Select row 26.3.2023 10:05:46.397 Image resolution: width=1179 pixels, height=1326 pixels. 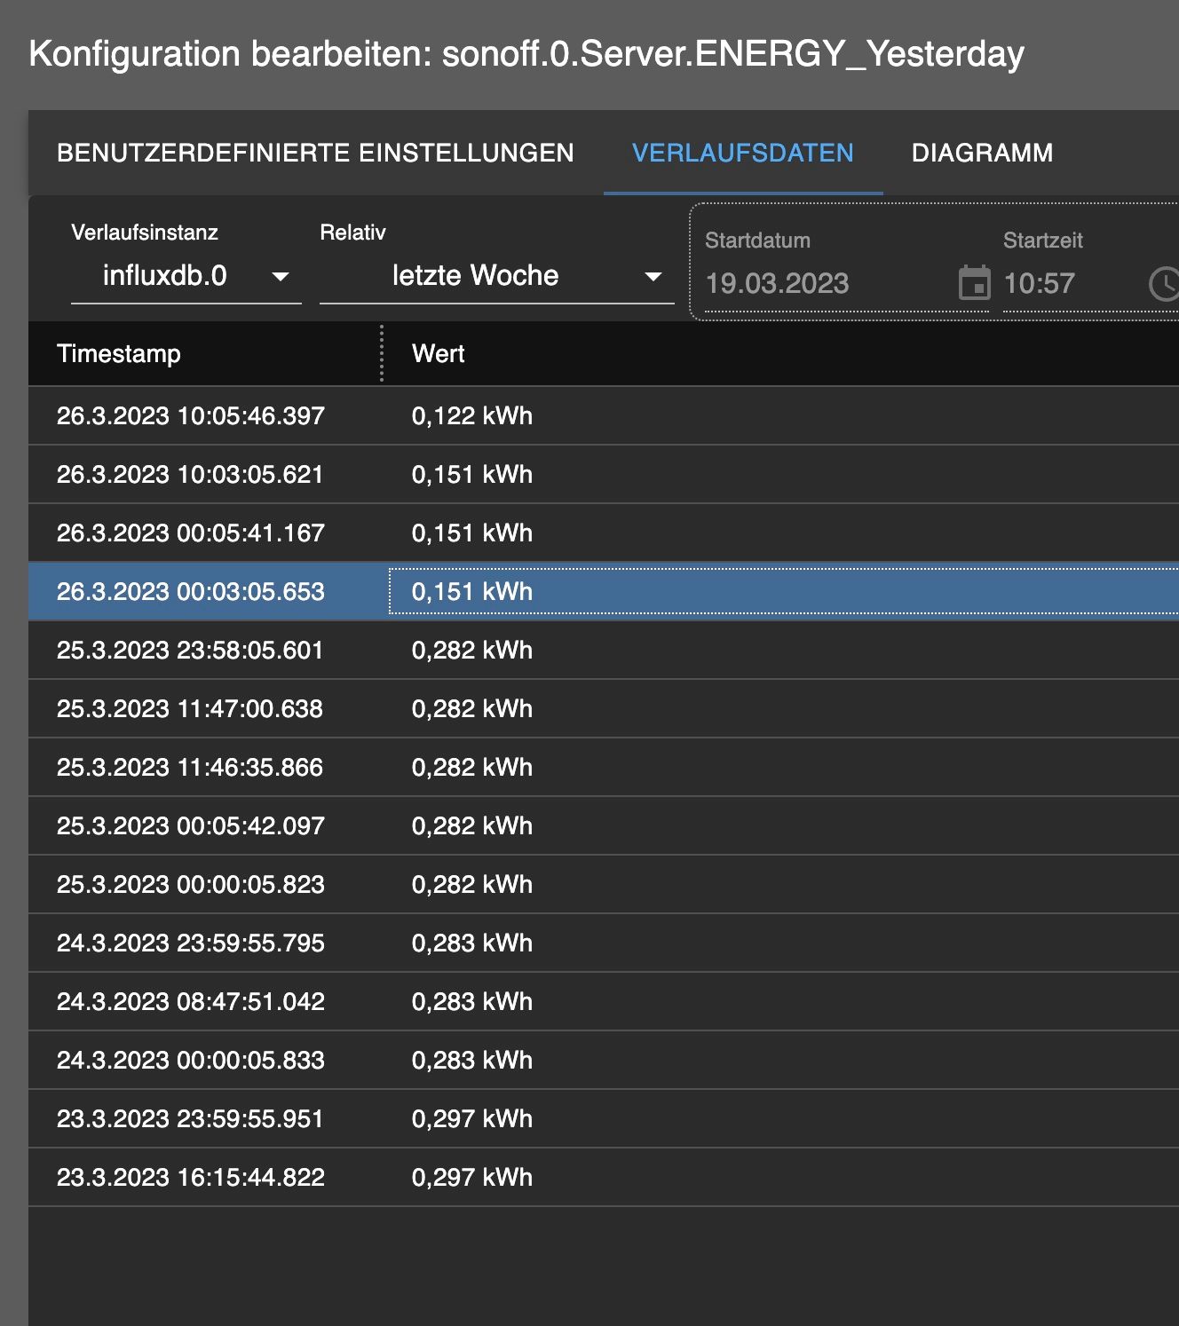[604, 415]
